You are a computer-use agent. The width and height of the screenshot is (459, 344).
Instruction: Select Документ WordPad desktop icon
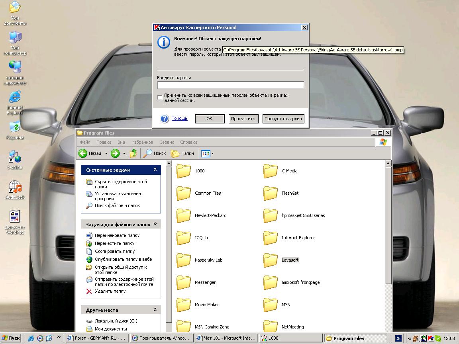pyautogui.click(x=15, y=222)
